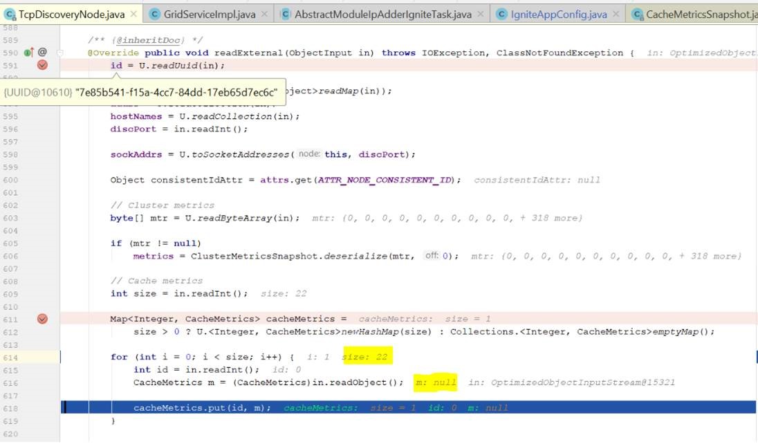
Task: Click the newHashMap method call on line 612
Action: tap(370, 332)
